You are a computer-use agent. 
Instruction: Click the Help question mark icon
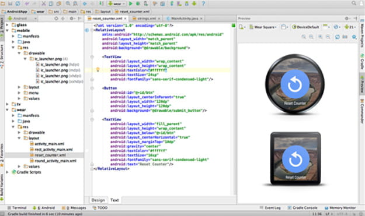203,3
